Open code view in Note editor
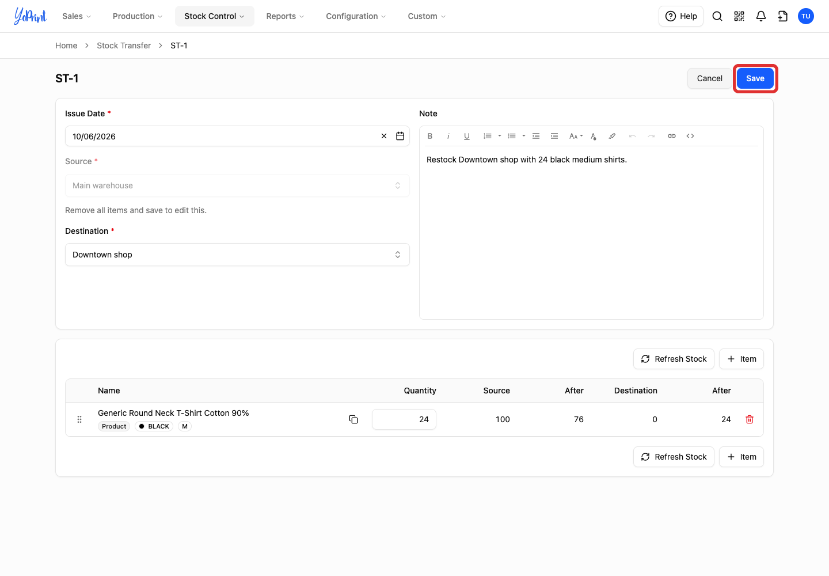This screenshot has height=576, width=829. pos(690,136)
